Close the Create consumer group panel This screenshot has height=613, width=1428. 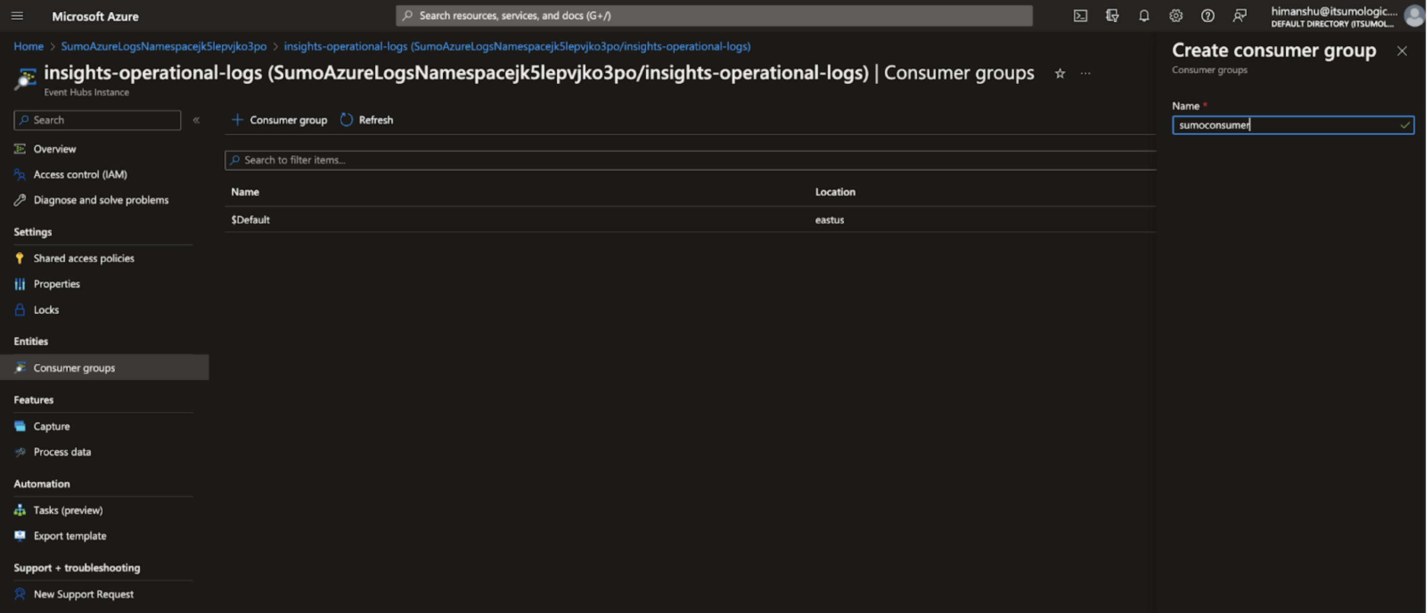click(x=1402, y=51)
